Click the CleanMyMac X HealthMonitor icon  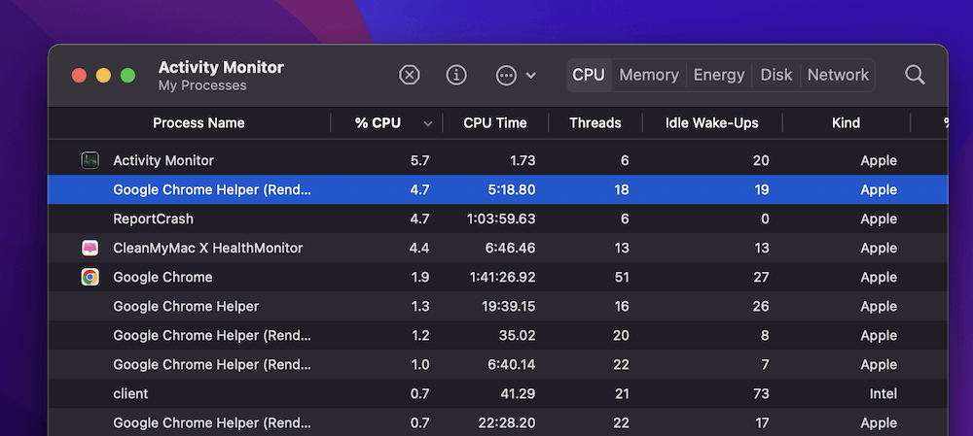pyautogui.click(x=90, y=248)
